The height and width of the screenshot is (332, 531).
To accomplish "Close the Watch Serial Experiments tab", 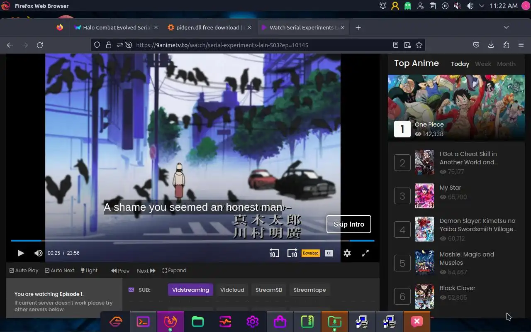I will click(343, 27).
